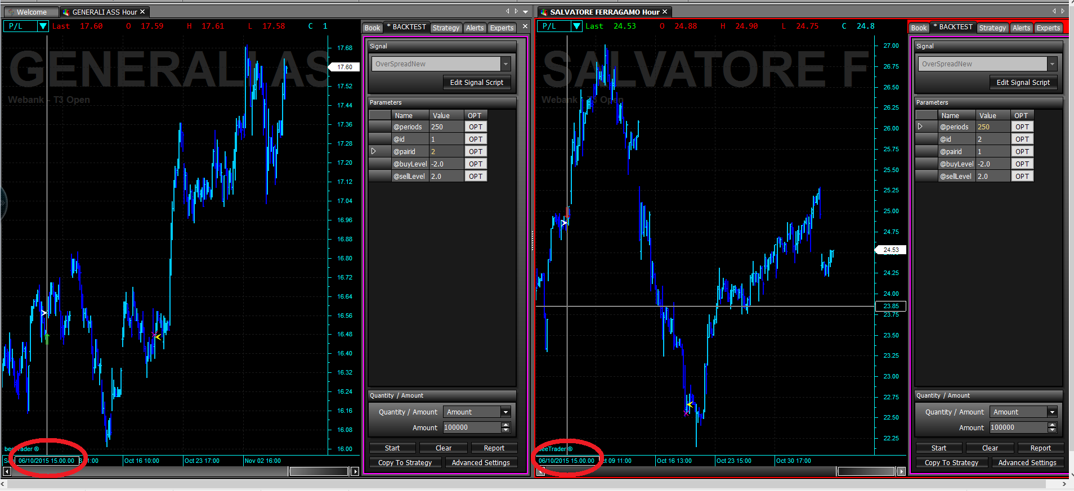Image resolution: width=1074 pixels, height=491 pixels.
Task: Start the backtest in right panel
Action: pos(939,448)
